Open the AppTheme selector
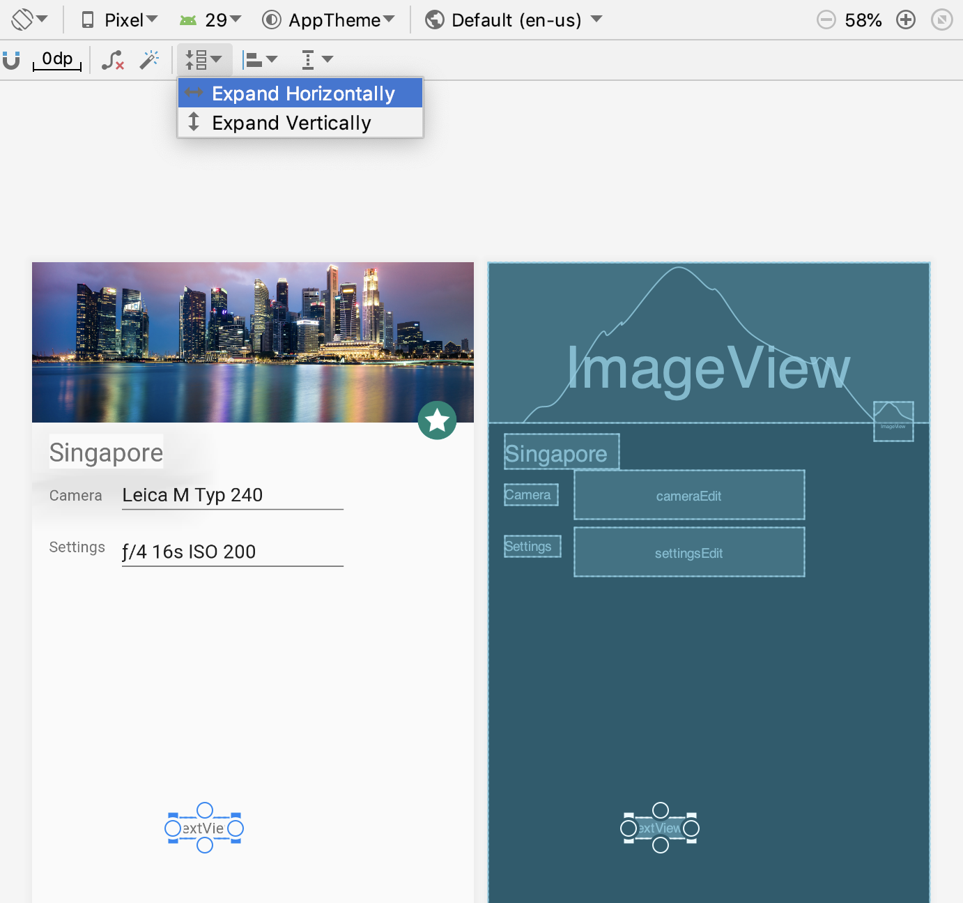 (x=328, y=20)
